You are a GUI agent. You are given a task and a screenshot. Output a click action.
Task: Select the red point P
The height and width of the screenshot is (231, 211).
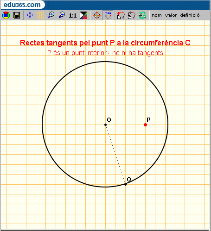145,125
